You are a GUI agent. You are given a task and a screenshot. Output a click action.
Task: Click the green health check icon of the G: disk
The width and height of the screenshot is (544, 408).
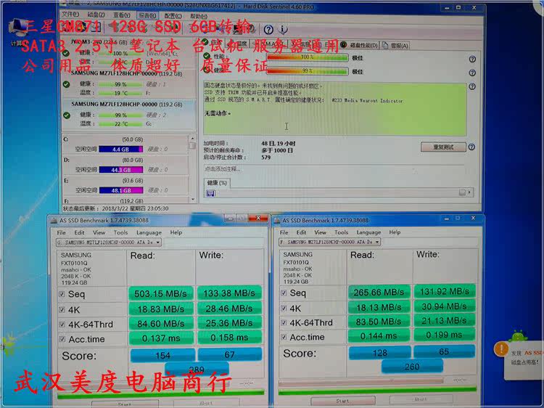(67, 115)
